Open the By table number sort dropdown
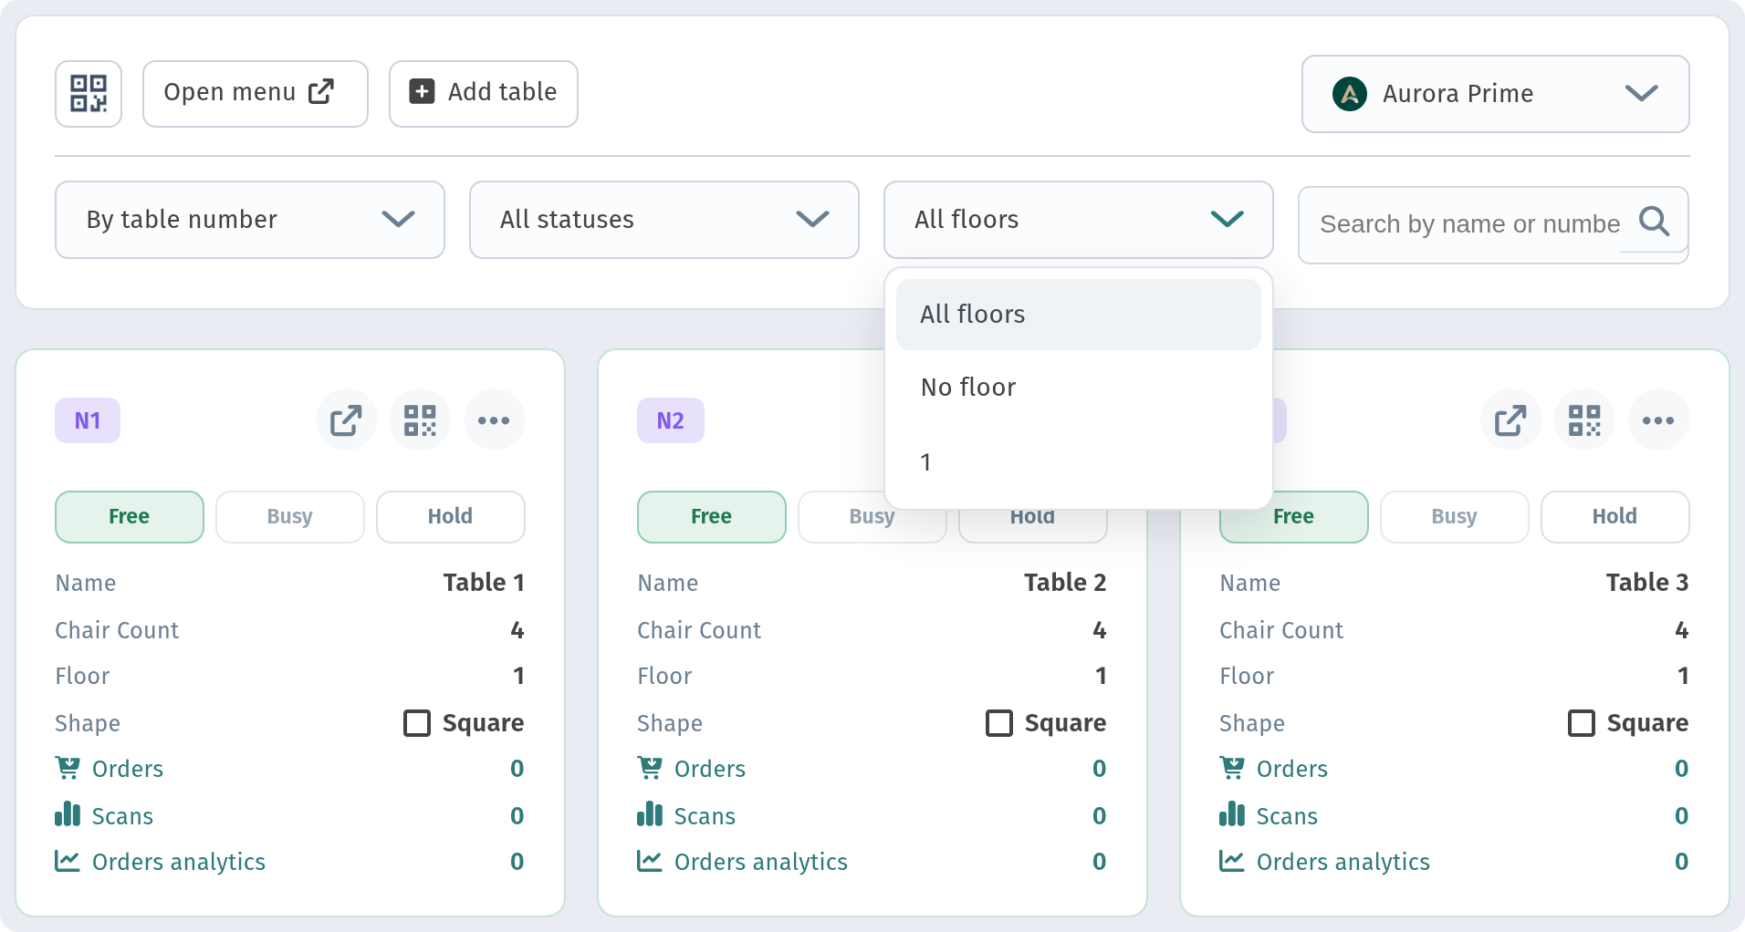The width and height of the screenshot is (1745, 932). [x=250, y=220]
